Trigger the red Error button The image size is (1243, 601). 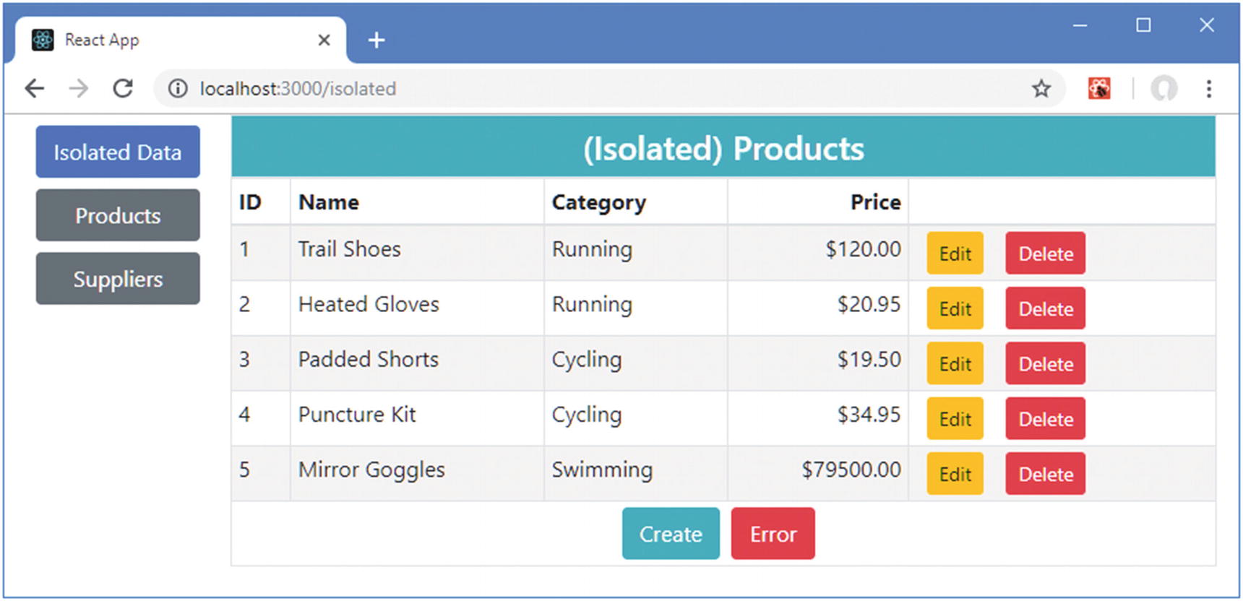point(773,534)
